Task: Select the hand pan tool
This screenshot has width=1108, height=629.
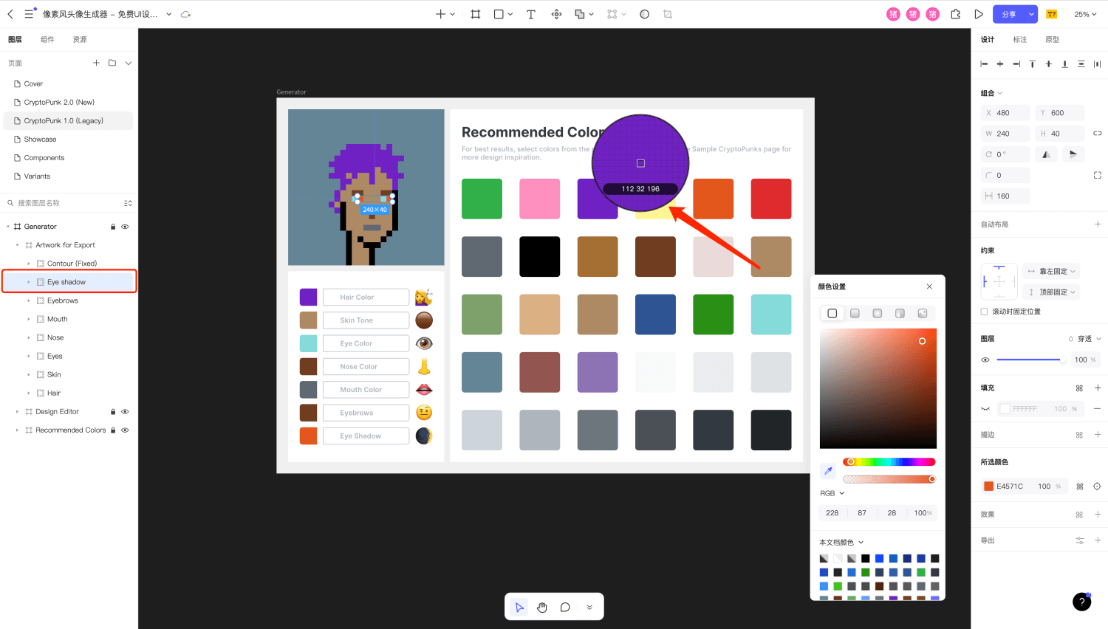Action: 542,607
